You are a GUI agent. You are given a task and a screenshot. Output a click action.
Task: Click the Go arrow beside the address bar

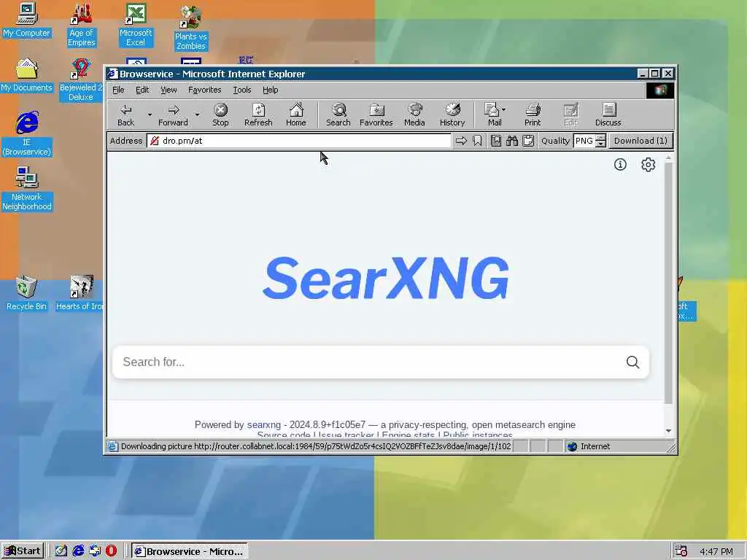tap(461, 141)
